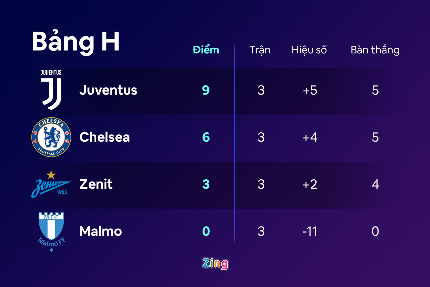Click Malmo goal difference -11
The image size is (430, 287).
point(310,231)
